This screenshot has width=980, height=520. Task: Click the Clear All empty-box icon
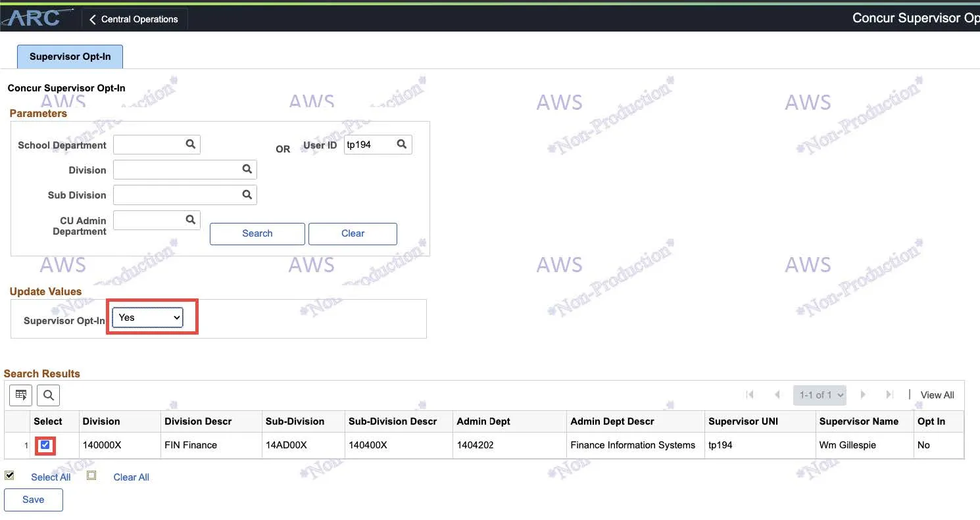[91, 475]
